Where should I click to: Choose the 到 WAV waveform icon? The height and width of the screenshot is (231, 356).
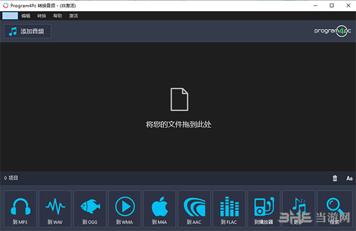(x=55, y=209)
